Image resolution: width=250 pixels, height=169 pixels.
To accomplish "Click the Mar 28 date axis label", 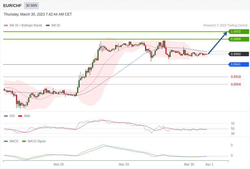I will coord(59,164).
